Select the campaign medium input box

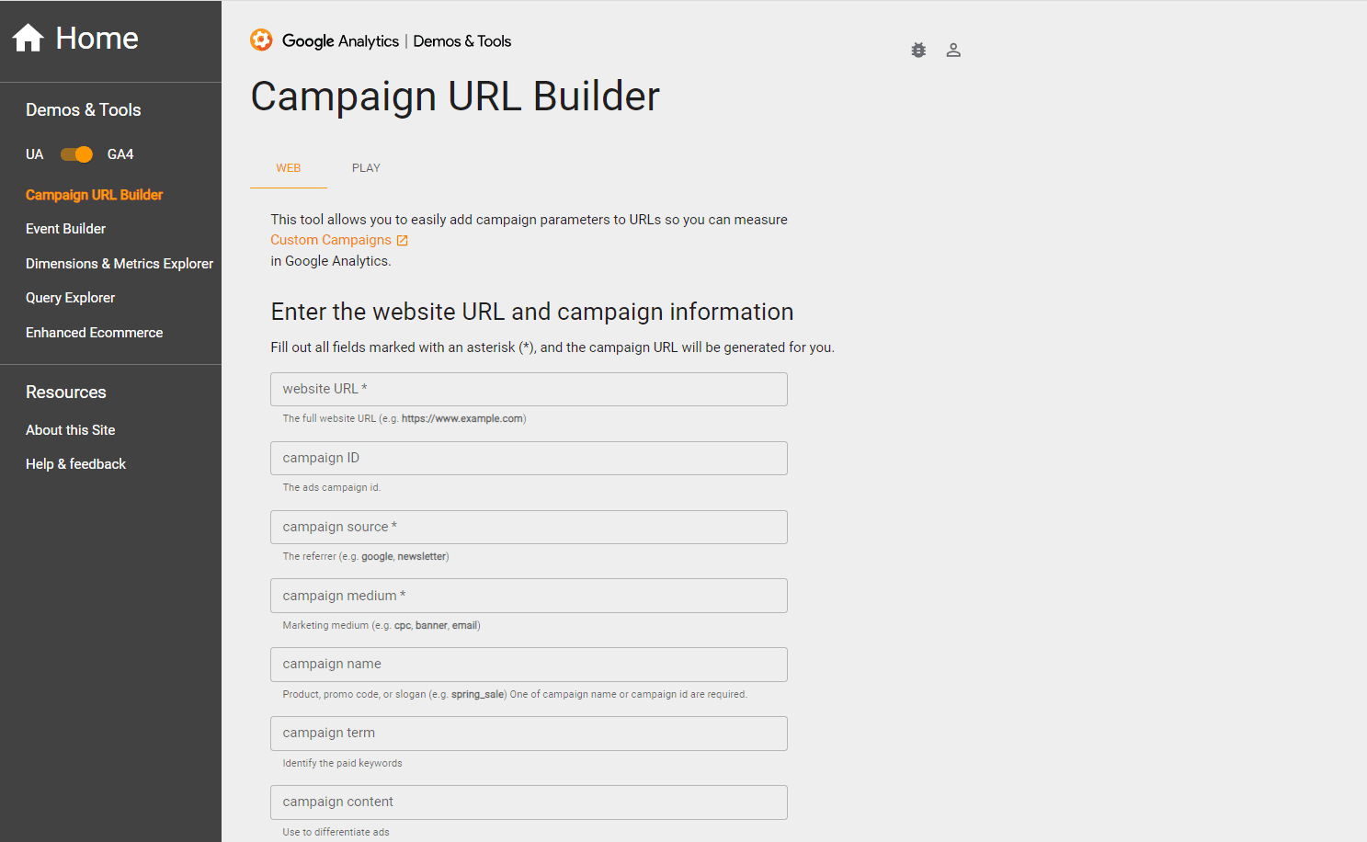529,596
